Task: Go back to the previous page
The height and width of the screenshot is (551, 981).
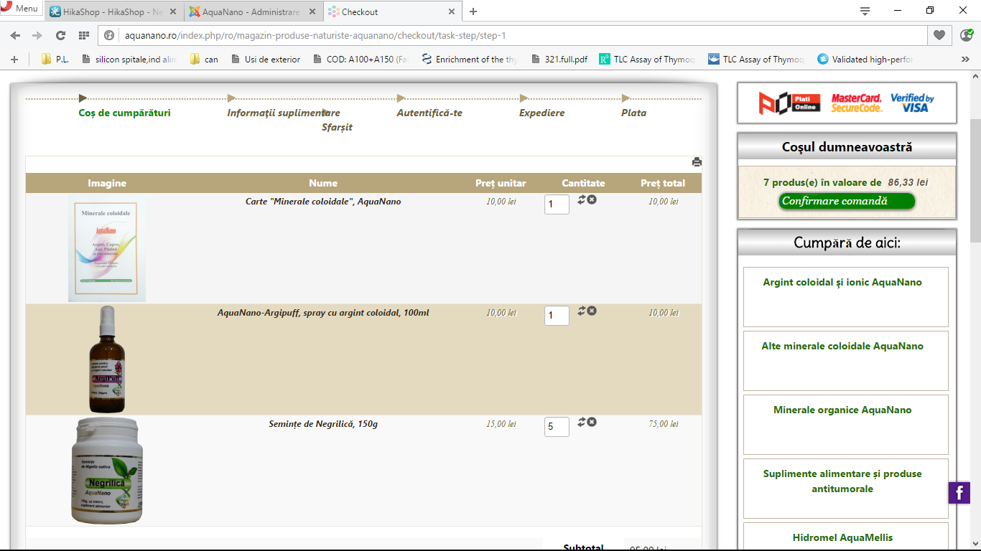Action: click(x=15, y=35)
